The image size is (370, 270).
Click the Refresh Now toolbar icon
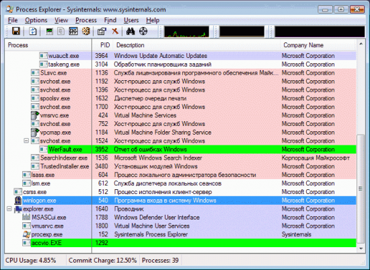[x=32, y=31]
